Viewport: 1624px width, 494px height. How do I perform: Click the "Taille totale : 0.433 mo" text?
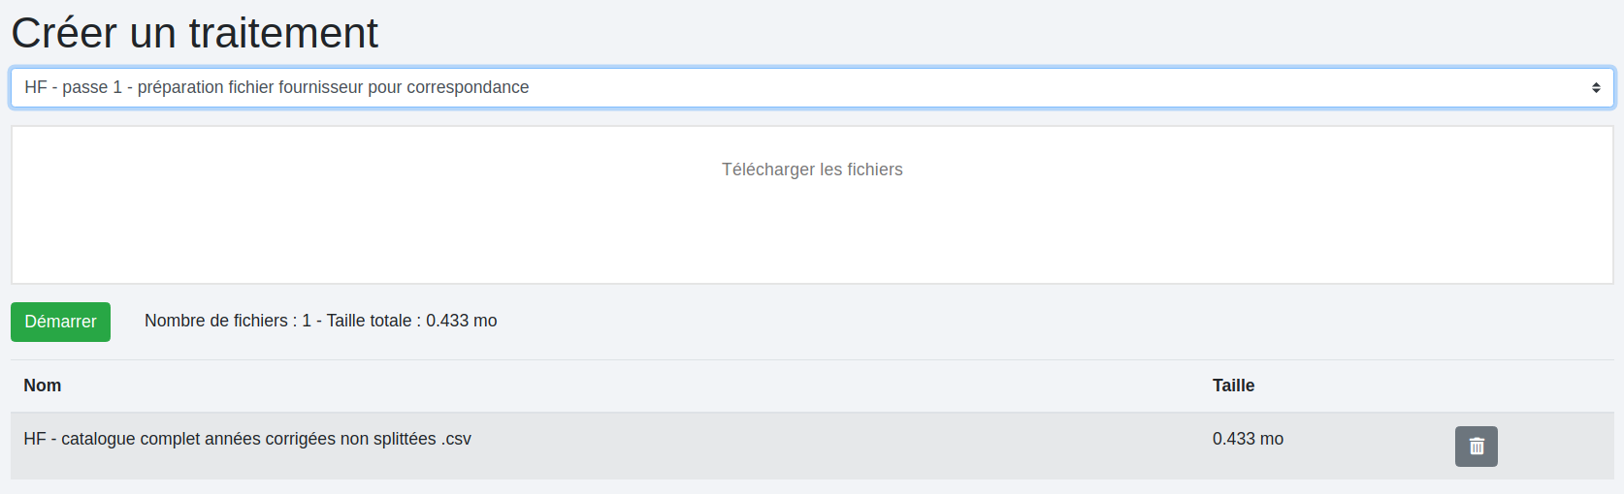point(411,321)
